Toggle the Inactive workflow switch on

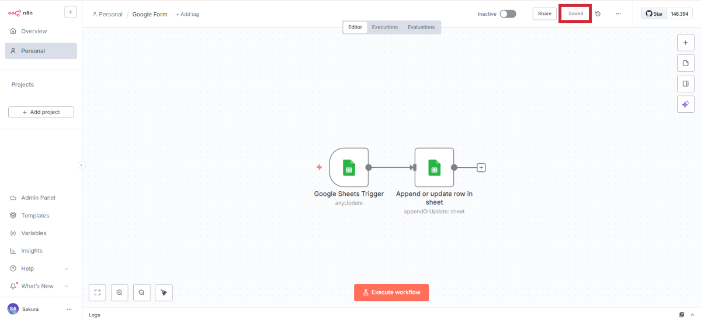[x=508, y=13]
